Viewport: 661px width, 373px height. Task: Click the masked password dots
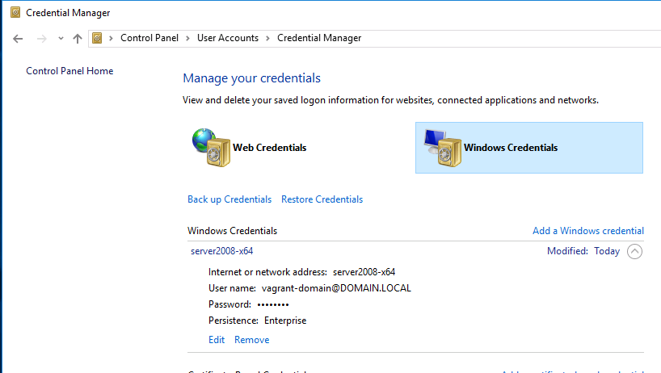coord(273,304)
